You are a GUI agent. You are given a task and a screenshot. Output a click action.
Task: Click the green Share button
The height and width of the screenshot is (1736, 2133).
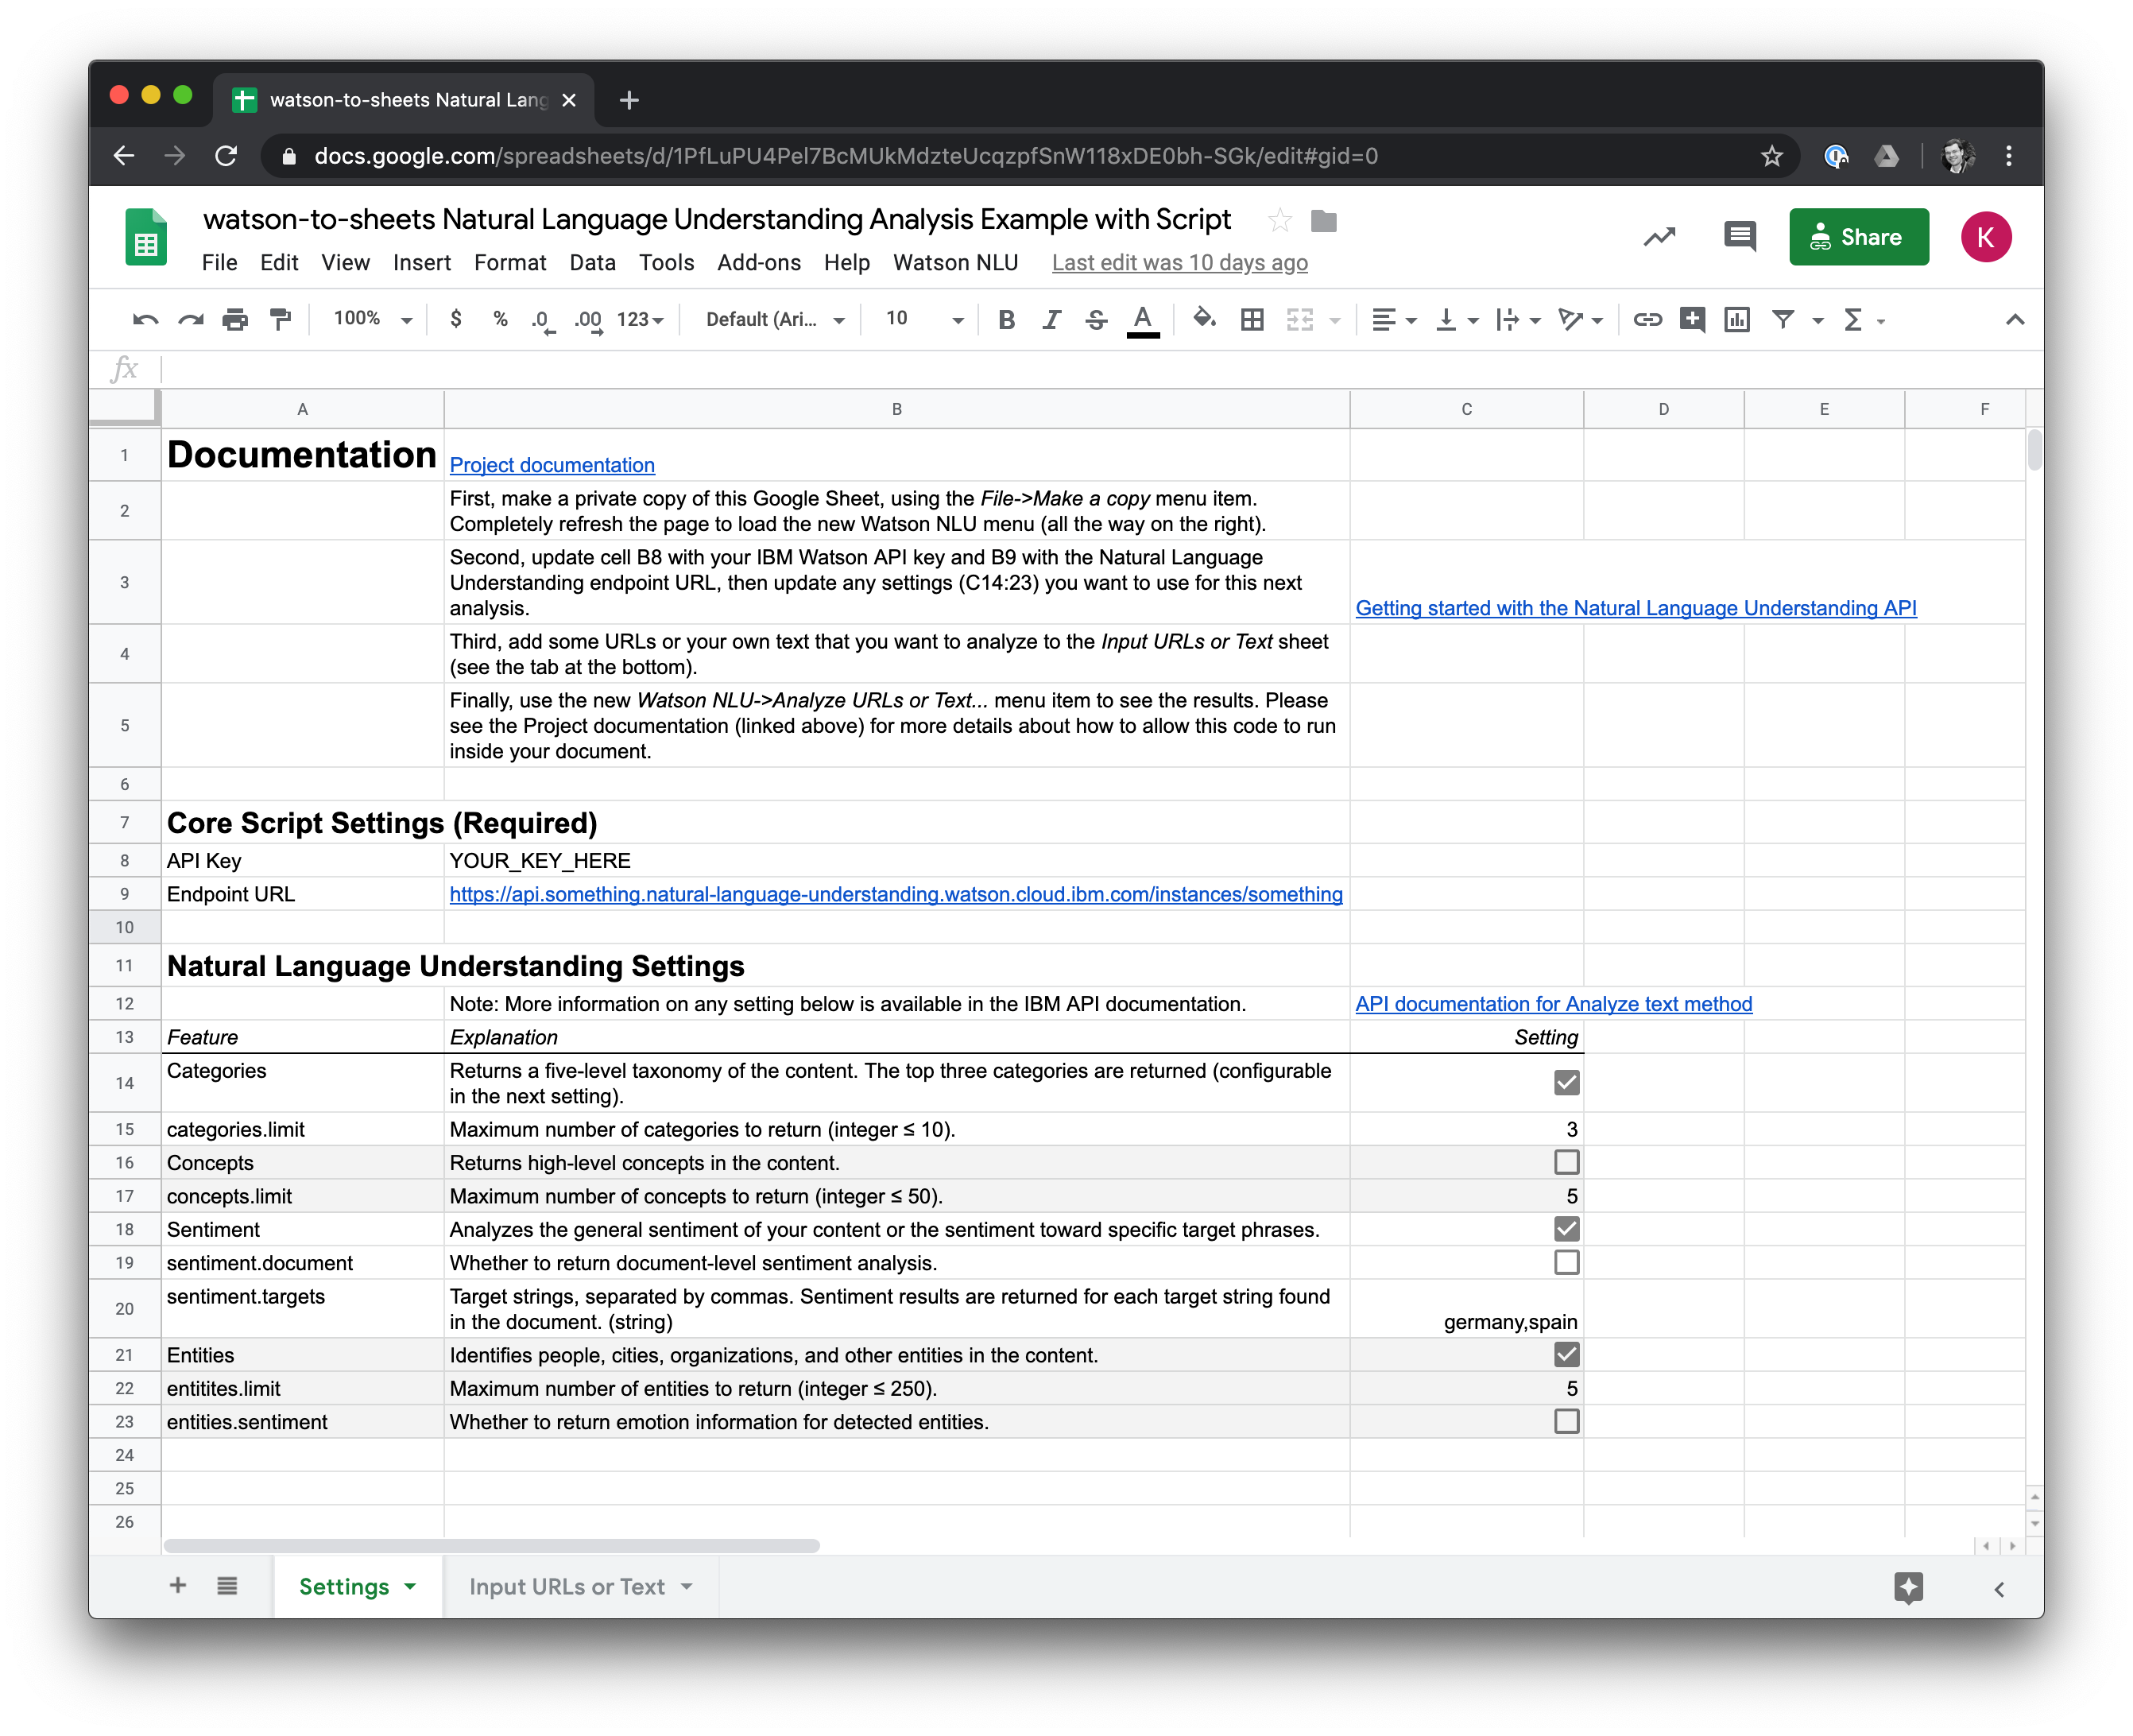coord(1858,237)
